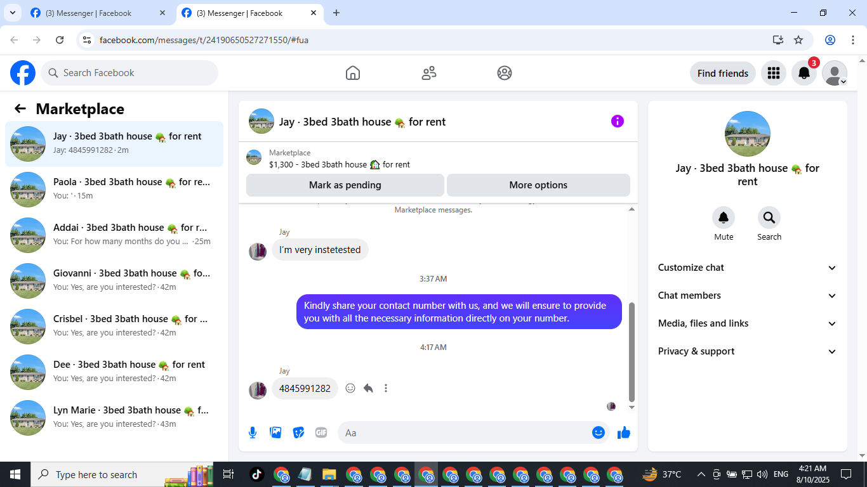
Task: Mute the conversation via bell icon
Action: pyautogui.click(x=724, y=218)
